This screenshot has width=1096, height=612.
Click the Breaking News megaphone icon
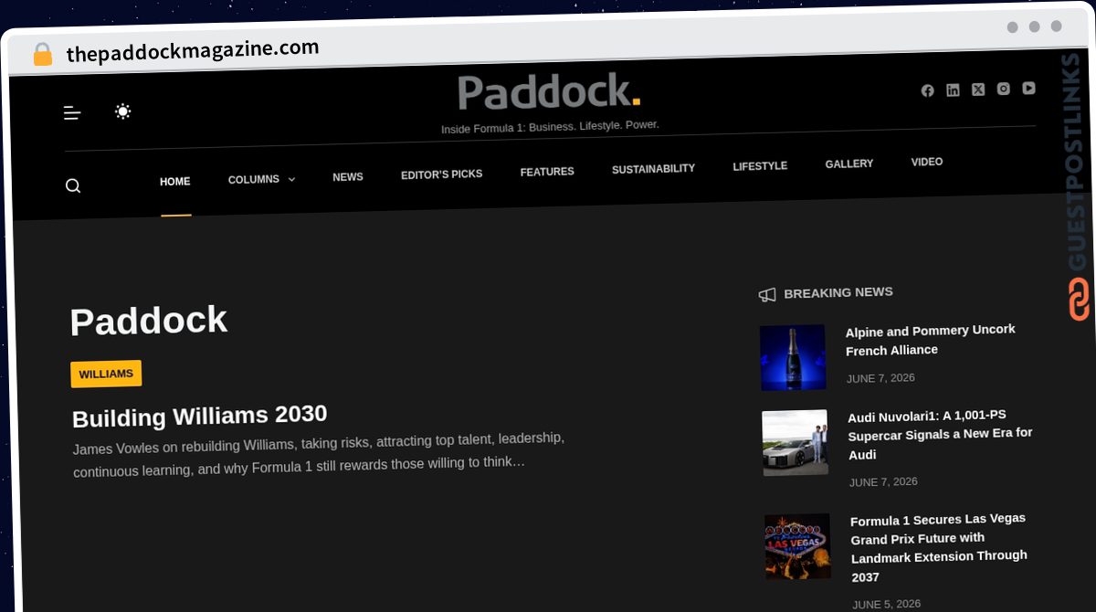[767, 294]
